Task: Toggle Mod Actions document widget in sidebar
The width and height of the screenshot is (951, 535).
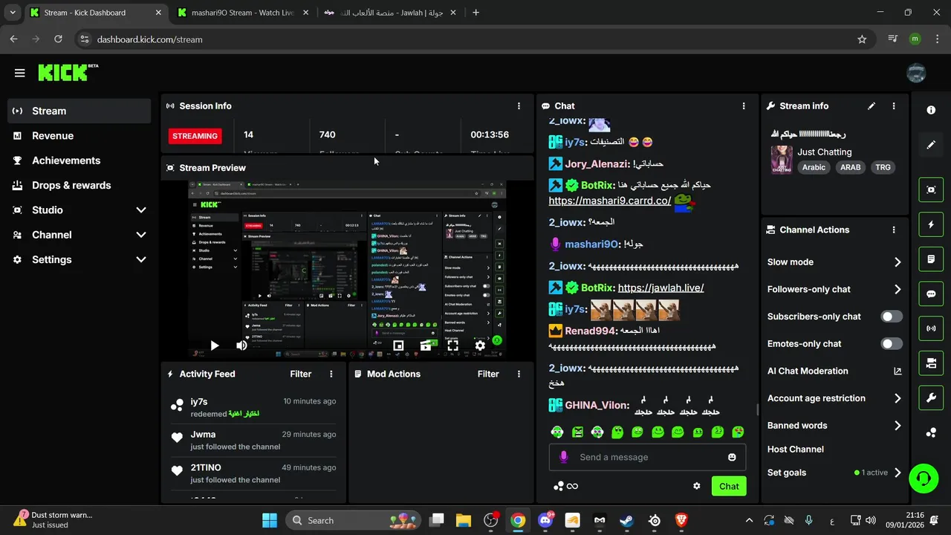Action: coord(931,259)
